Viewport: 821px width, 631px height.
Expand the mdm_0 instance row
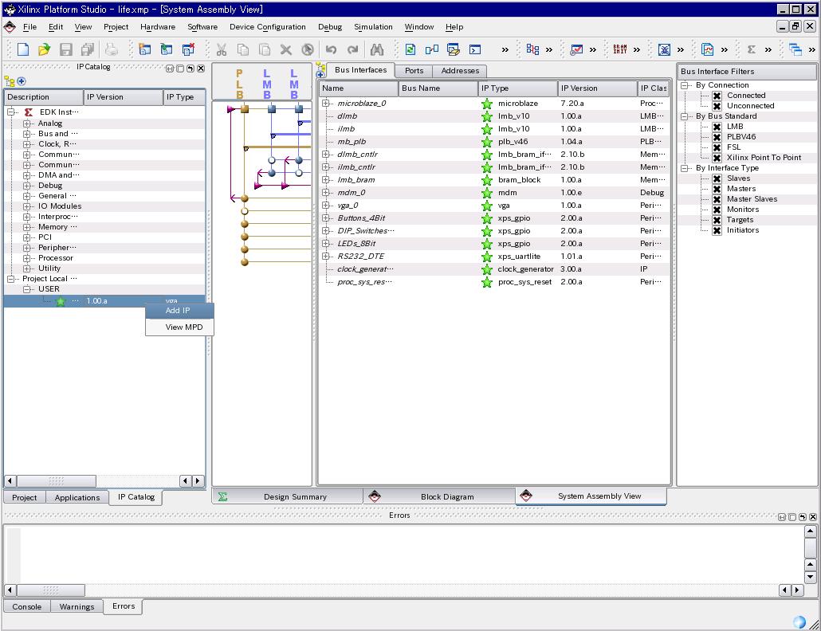click(x=326, y=193)
